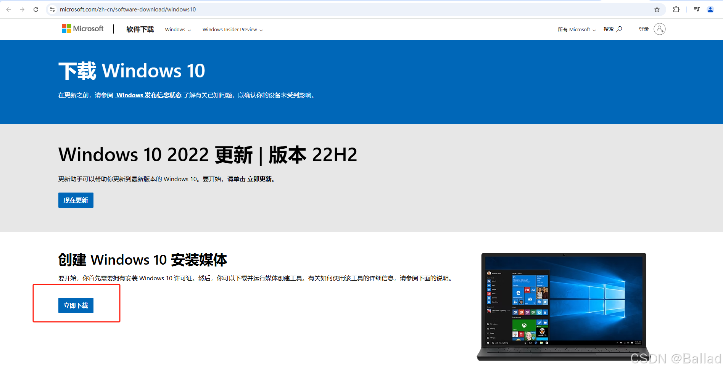Click the 登录 sign-in link
The width and height of the screenshot is (723, 371).
(644, 29)
